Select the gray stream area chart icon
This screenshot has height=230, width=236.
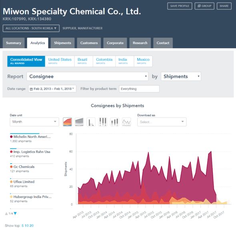tap(79, 122)
